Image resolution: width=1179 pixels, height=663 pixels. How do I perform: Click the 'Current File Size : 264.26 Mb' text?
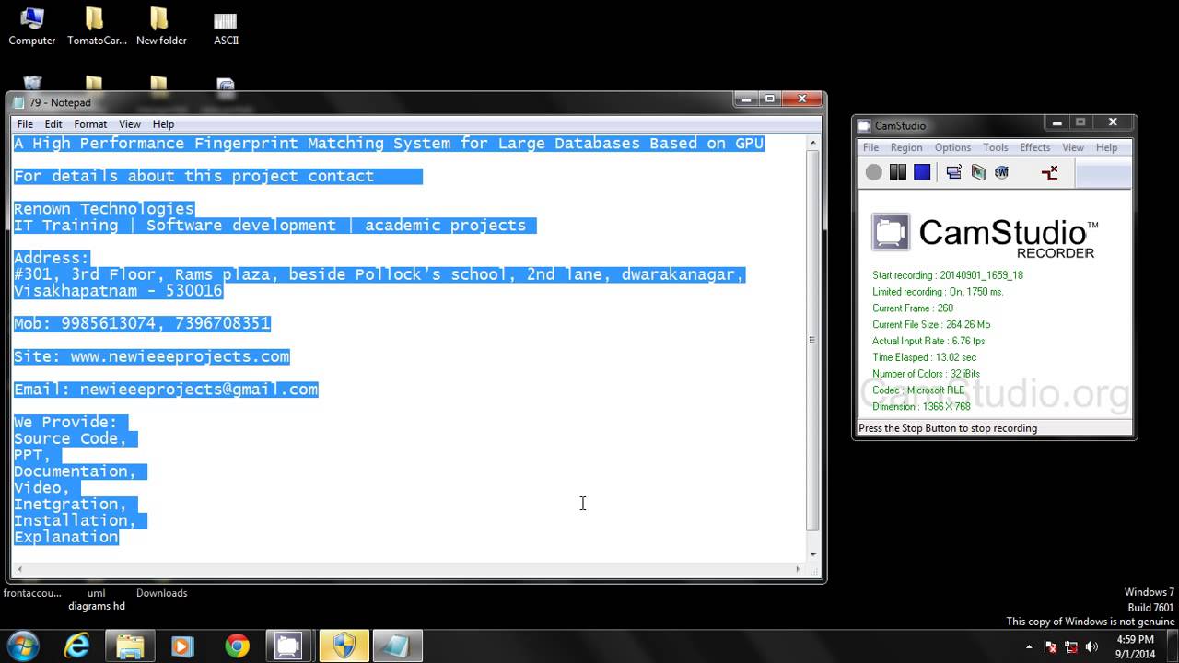click(930, 324)
